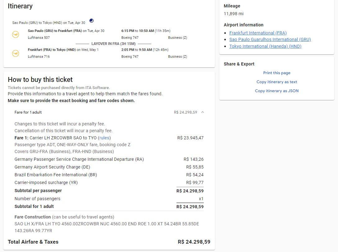Collapse the Fare for 1 adult chevron
338x252 pixels.
click(x=203, y=112)
